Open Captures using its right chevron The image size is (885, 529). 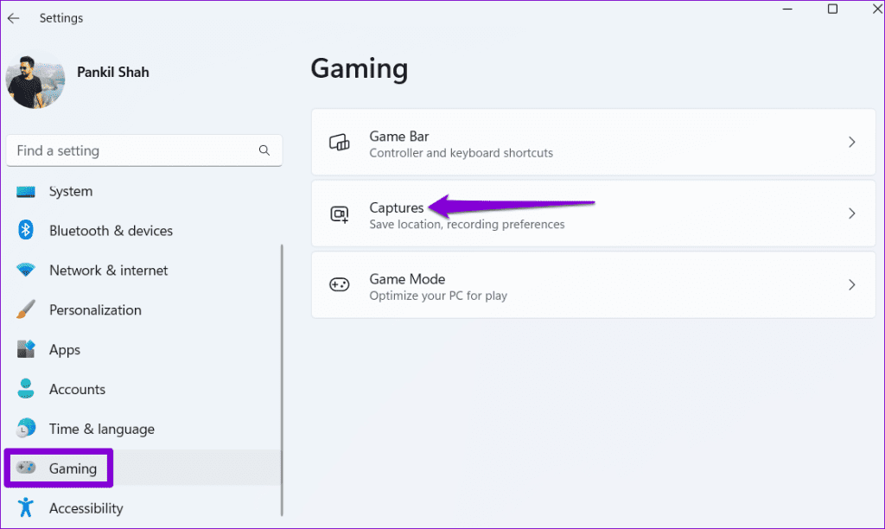tap(851, 214)
